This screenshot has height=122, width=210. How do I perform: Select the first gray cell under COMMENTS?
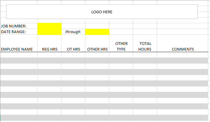point(183,60)
